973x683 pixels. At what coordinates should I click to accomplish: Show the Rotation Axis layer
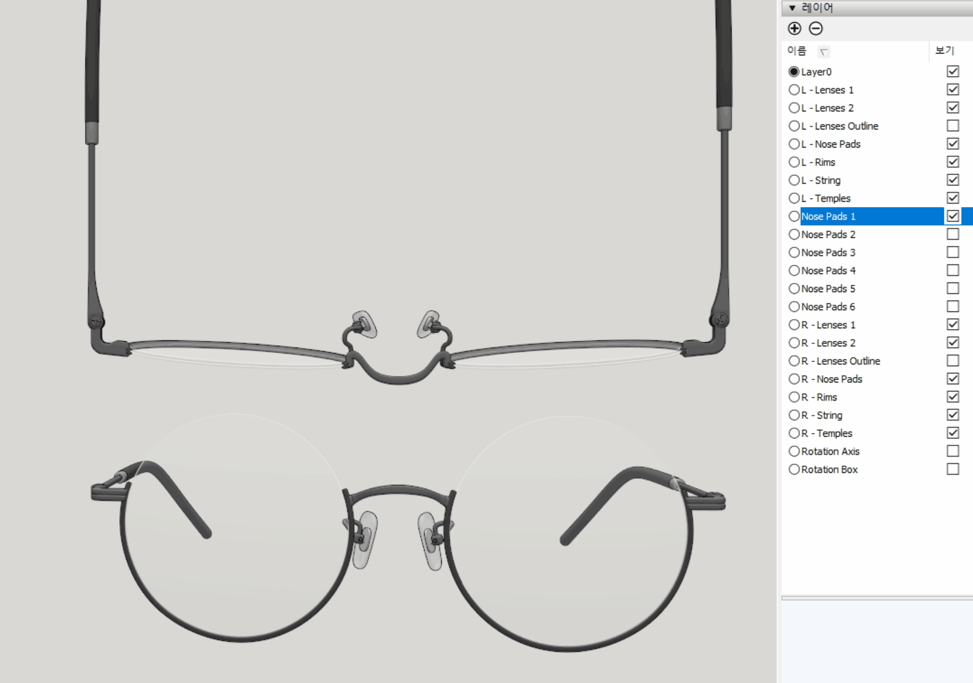(953, 451)
